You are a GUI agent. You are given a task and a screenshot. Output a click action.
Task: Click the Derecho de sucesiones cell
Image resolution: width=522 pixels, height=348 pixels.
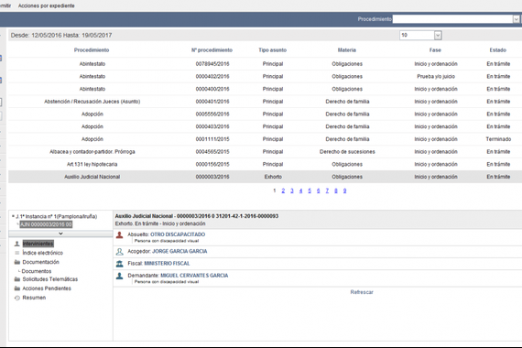point(347,152)
